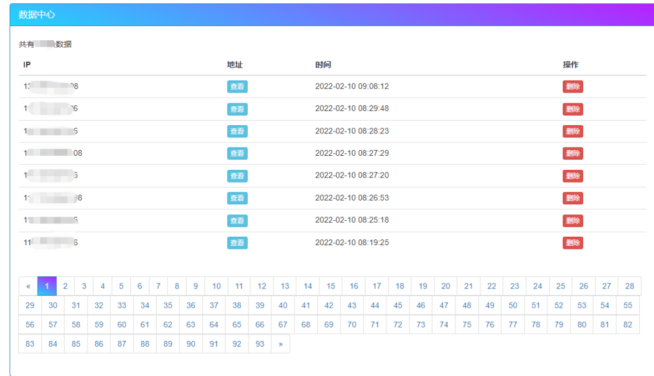The image size is (654, 376).
Task: Click the 共有...数据 total count text
Action: 45,44
